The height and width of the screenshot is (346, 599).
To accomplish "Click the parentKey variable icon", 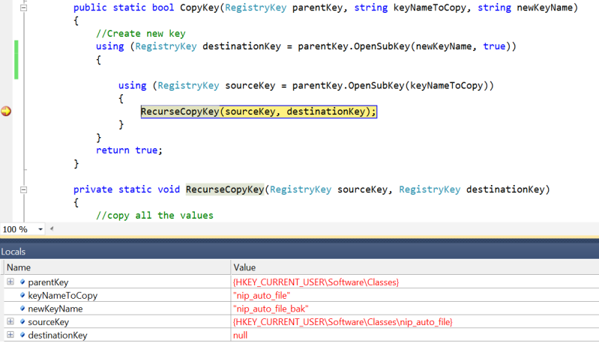I will tap(22, 282).
